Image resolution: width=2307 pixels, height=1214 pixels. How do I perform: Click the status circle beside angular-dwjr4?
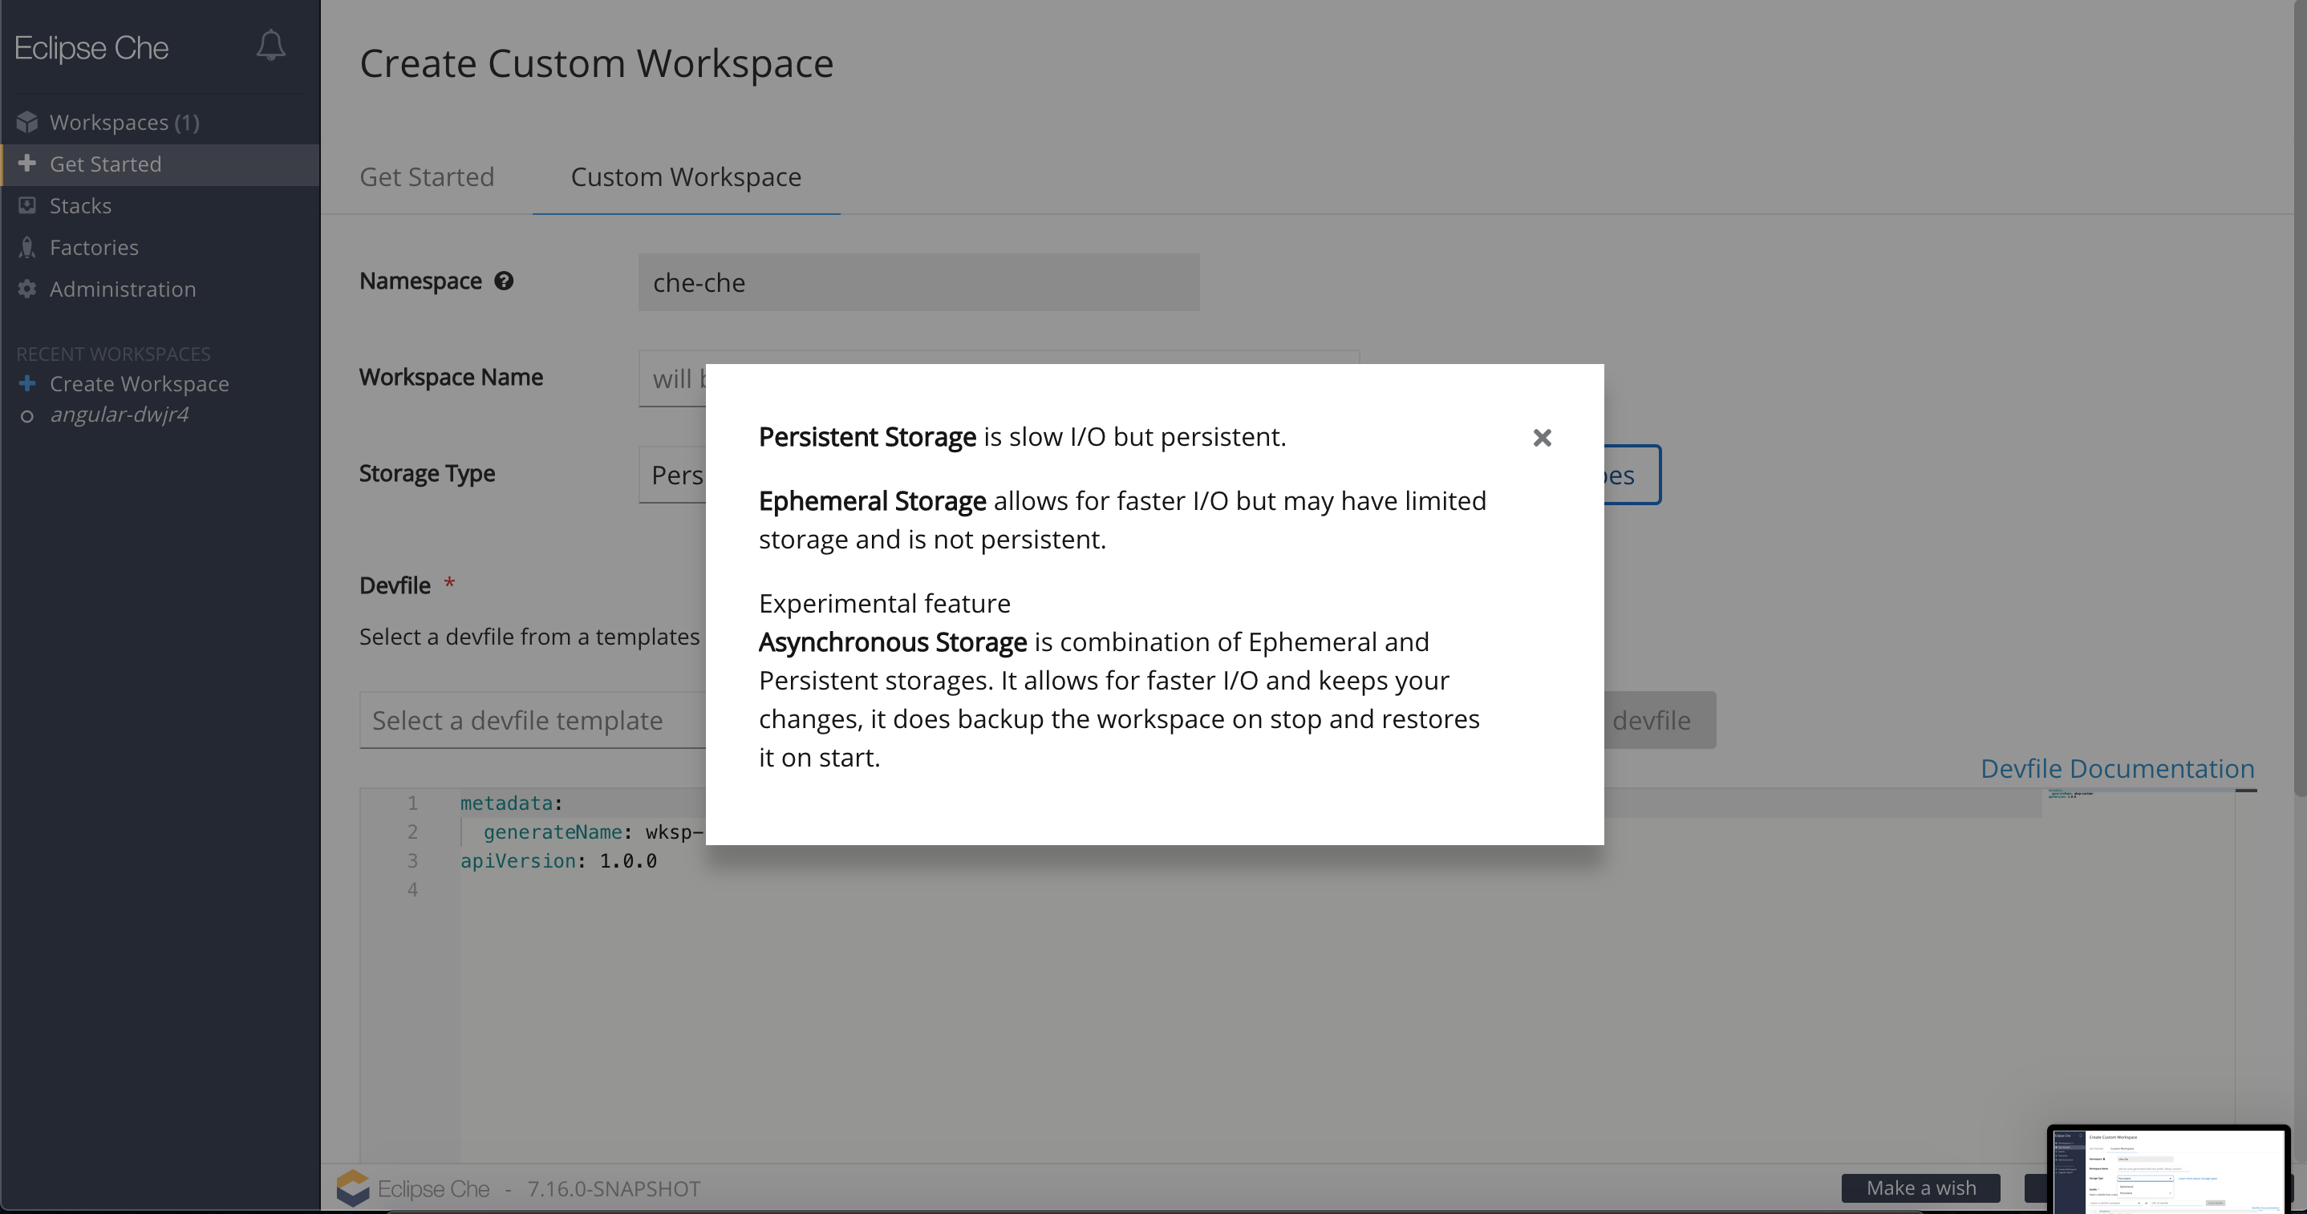coord(26,415)
